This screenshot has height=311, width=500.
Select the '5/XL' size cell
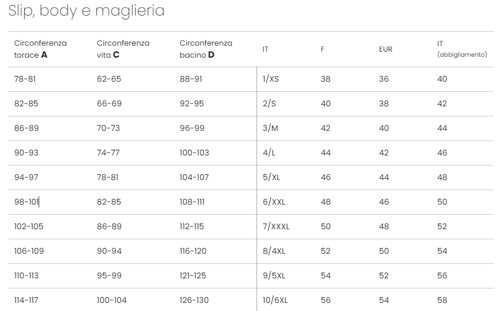point(272,177)
